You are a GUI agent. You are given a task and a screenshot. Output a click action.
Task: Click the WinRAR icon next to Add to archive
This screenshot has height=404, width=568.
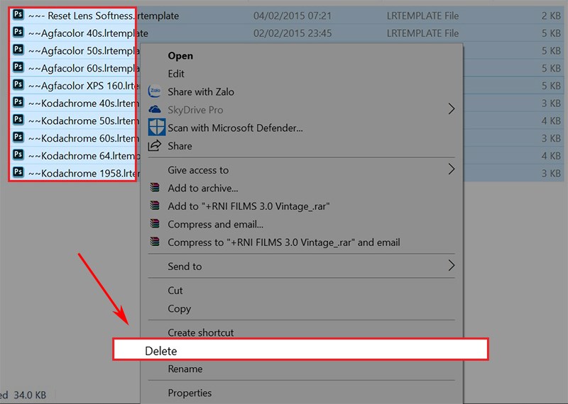pos(155,187)
